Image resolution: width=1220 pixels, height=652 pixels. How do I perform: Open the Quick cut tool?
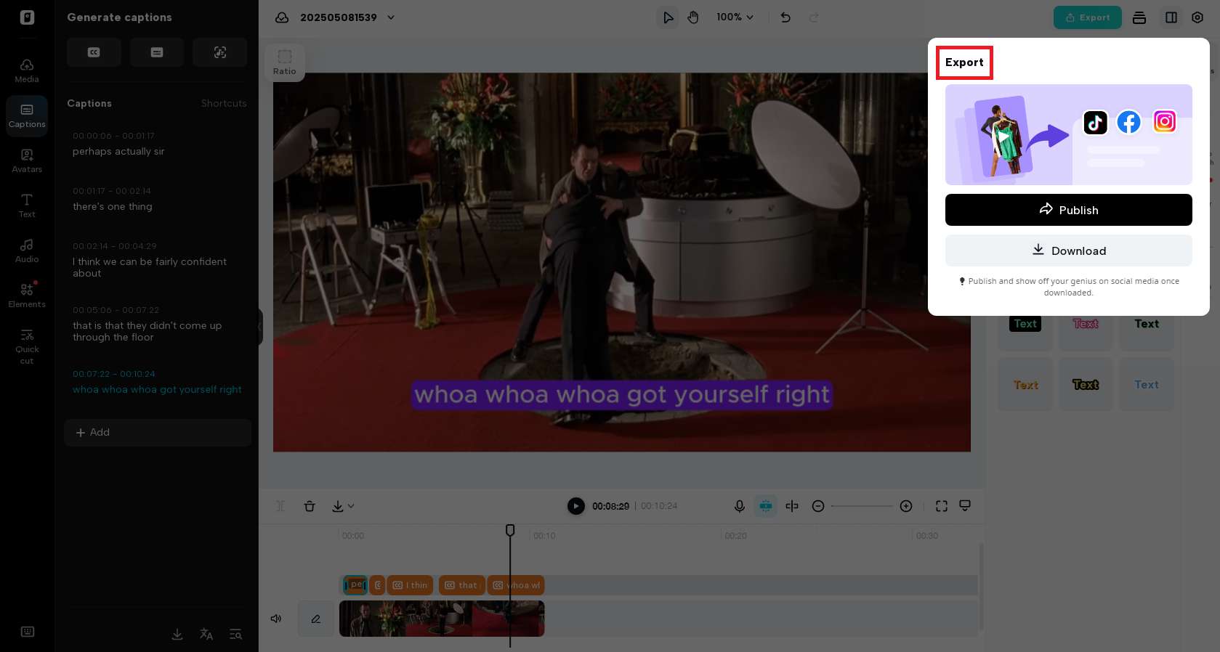point(27,346)
